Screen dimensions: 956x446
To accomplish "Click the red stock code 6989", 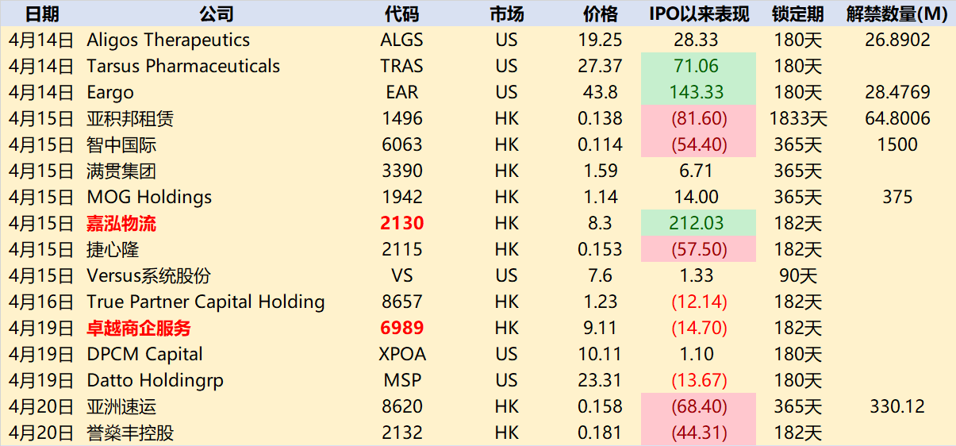I will point(401,329).
